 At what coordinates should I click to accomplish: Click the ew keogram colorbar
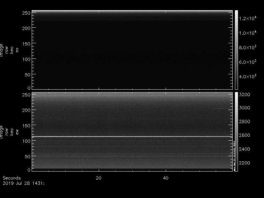point(236,132)
